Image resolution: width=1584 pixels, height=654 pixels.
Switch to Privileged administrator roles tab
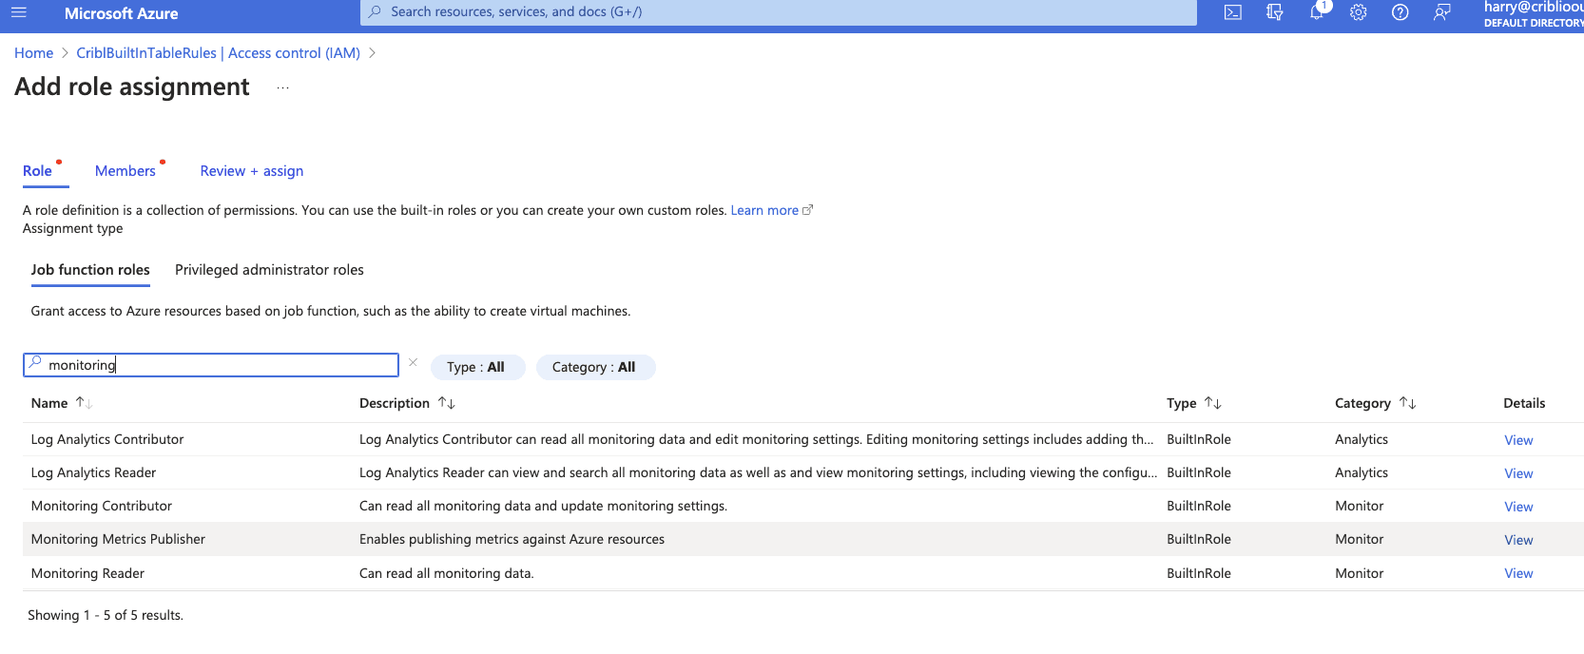[269, 270]
